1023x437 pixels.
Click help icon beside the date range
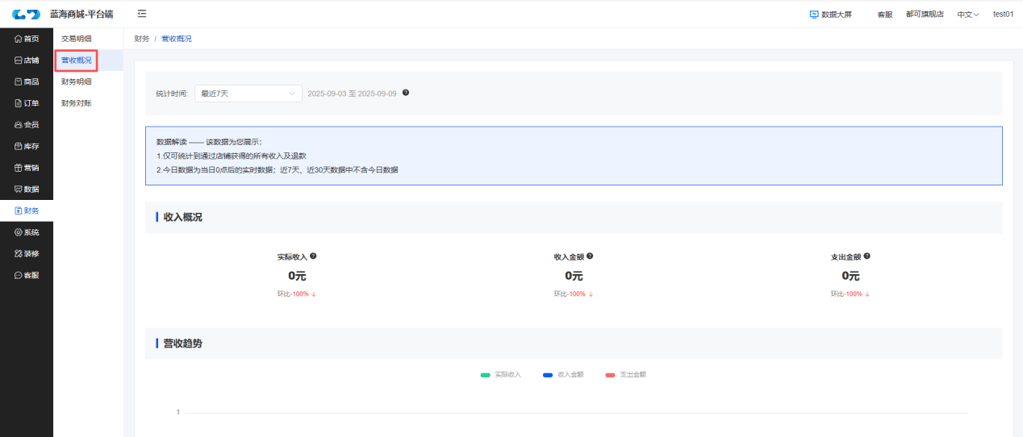click(406, 93)
